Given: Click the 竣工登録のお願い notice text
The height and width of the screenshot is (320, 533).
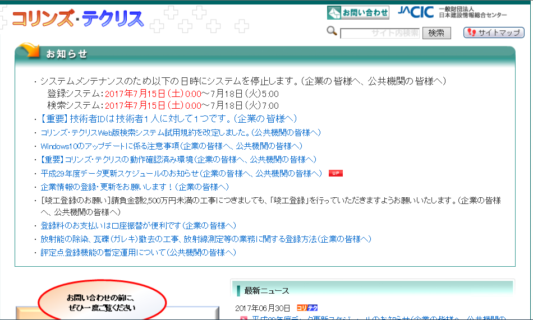Looking at the screenshot, I should click(270, 206).
